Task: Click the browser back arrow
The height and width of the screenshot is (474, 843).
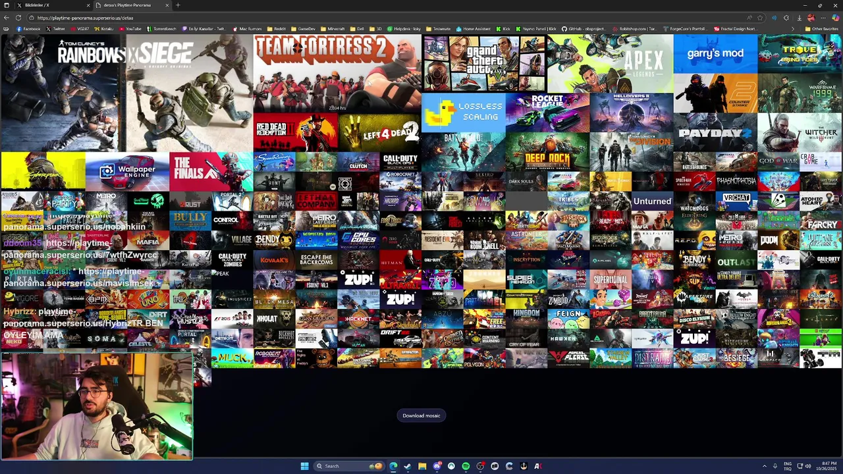Action: (7, 18)
